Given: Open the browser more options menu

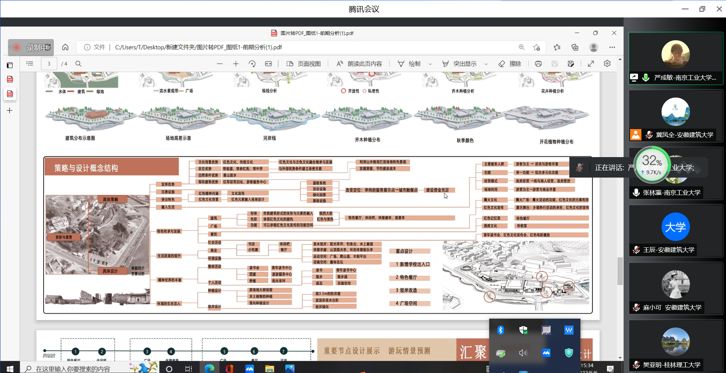Looking at the screenshot, I should (x=612, y=47).
